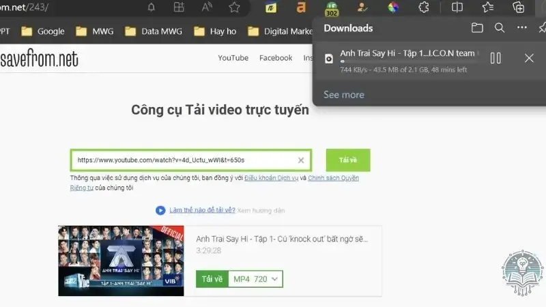This screenshot has width=546, height=307.
Task: Click the Downloads panel title
Action: 348,28
